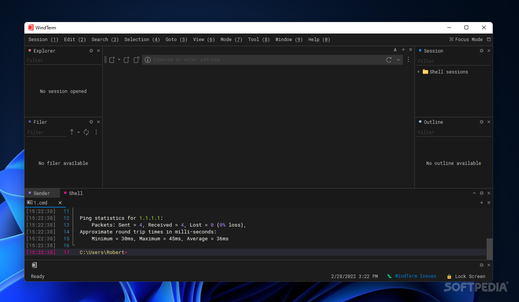Open the lower strip settings gear
Viewport: 519px width, 302px height.
click(x=482, y=265)
